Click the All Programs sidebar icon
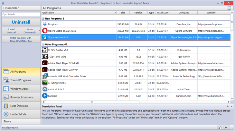 tap(6, 71)
